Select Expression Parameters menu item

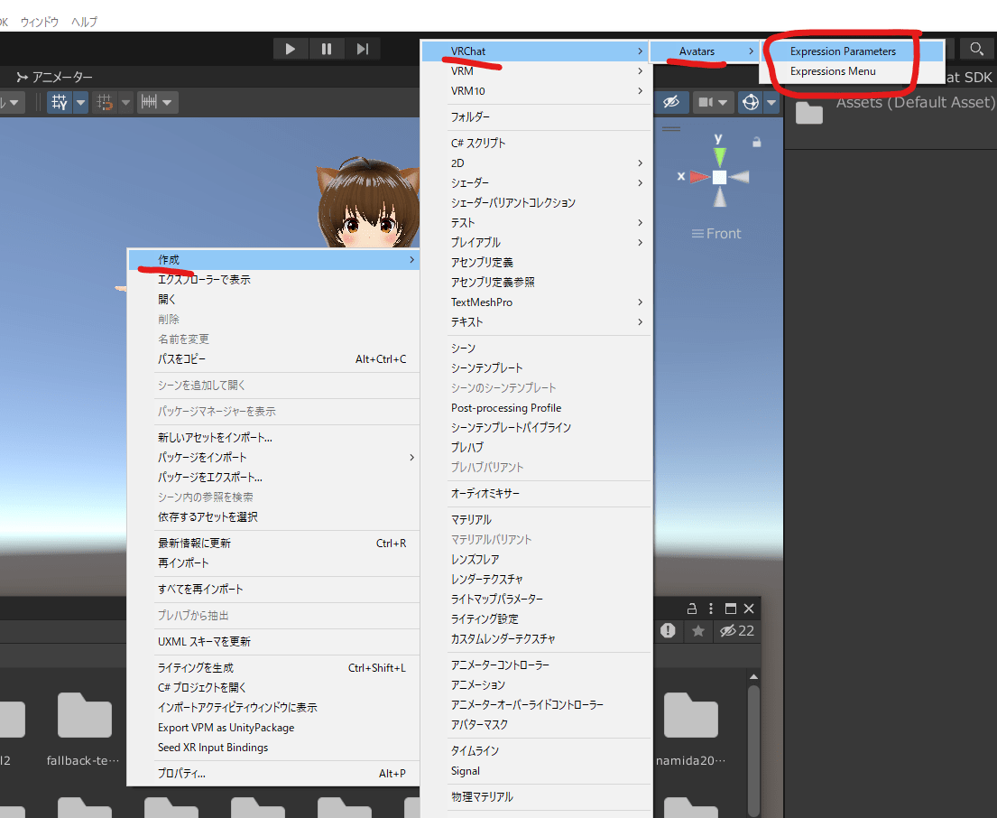(843, 51)
